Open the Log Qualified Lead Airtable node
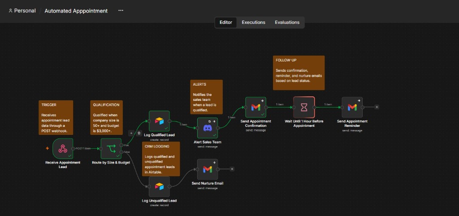 pos(159,121)
